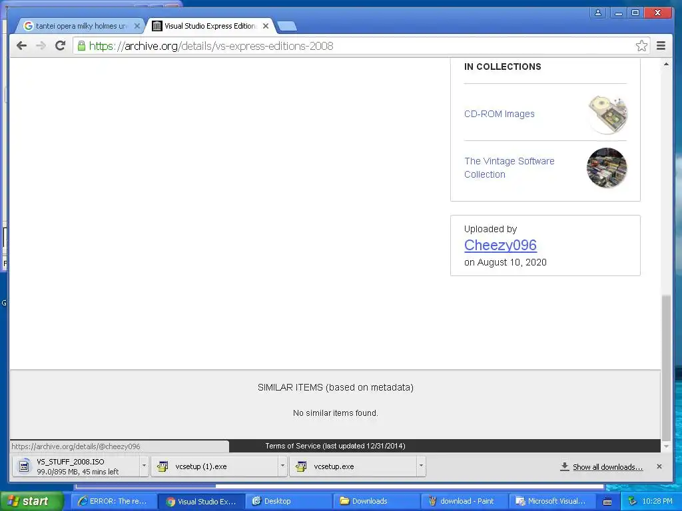Close the downloads bar
The image size is (682, 511).
click(659, 466)
